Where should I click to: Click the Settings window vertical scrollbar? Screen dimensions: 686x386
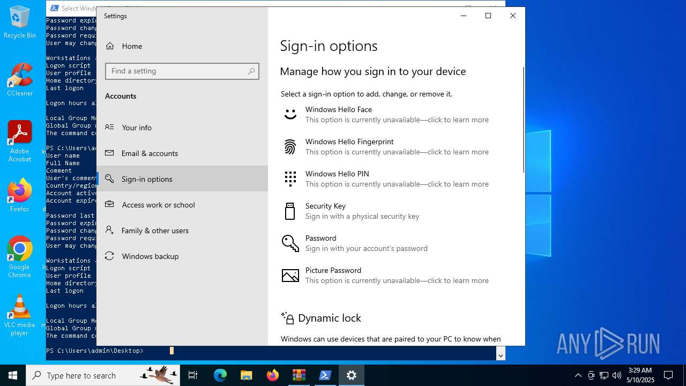[524, 120]
